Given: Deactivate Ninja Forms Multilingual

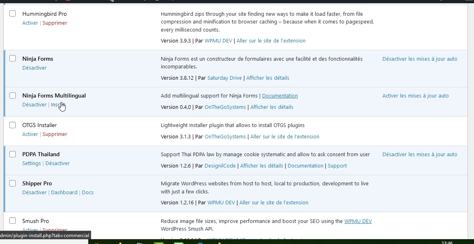Looking at the screenshot, I should pos(34,105).
